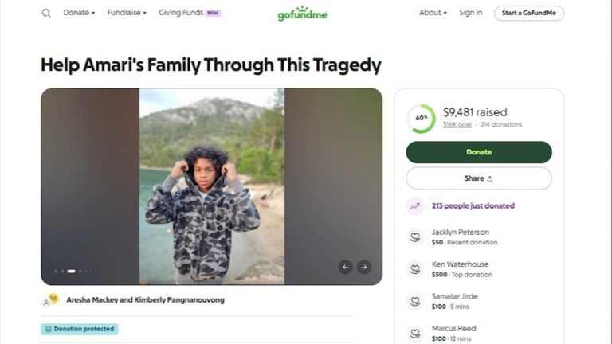The width and height of the screenshot is (612, 344).
Task: Expand the Donate dropdown menu
Action: click(x=79, y=13)
